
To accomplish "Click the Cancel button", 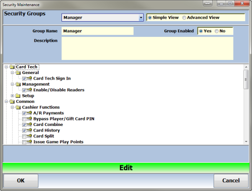I will (231, 180).
